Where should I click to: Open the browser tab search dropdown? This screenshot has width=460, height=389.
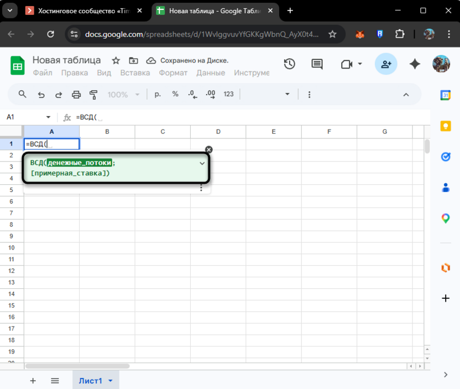coord(10,11)
